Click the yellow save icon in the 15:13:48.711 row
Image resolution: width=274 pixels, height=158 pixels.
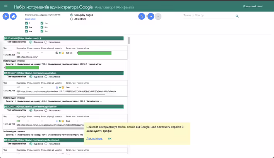click(63, 87)
